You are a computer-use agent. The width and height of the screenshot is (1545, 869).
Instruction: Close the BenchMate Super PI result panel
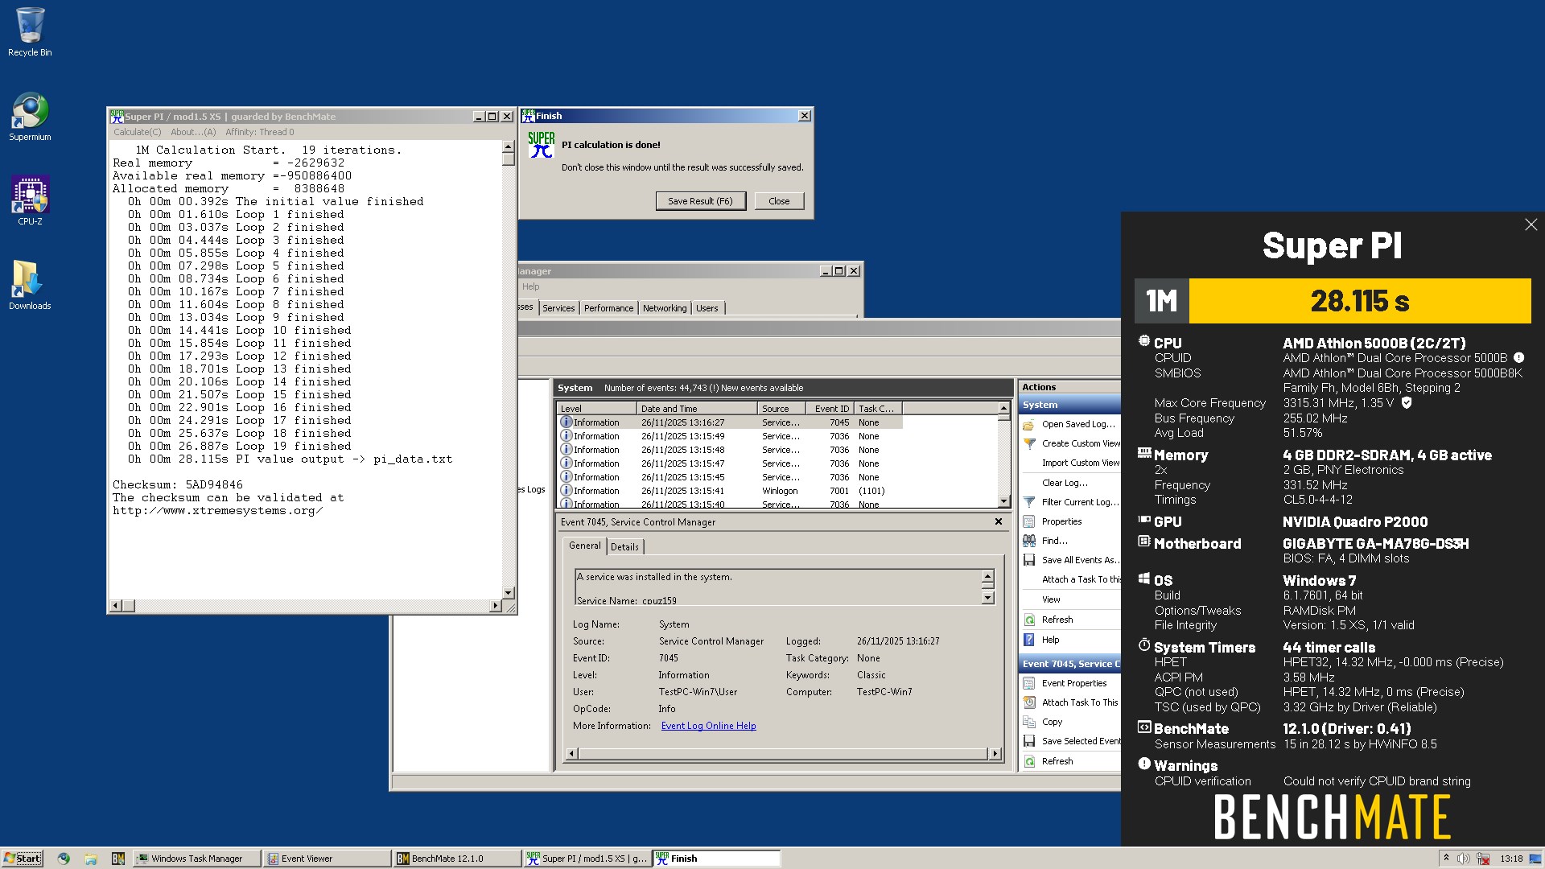tap(1531, 225)
